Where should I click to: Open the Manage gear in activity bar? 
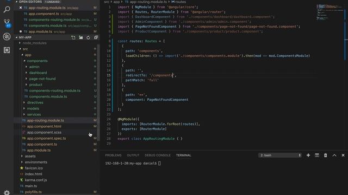[x=7, y=192]
